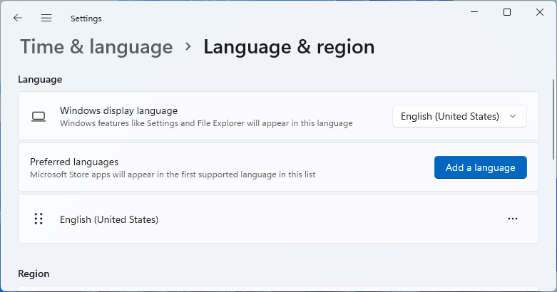Open more options for English (United States)
The height and width of the screenshot is (292, 557).
tap(512, 219)
